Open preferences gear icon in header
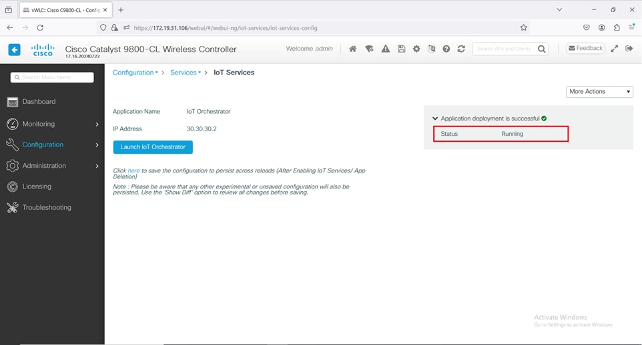642x345 pixels. coord(416,49)
